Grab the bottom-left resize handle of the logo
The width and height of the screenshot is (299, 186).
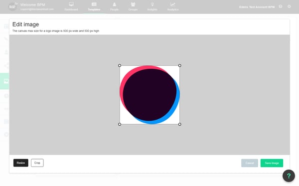[120, 124]
